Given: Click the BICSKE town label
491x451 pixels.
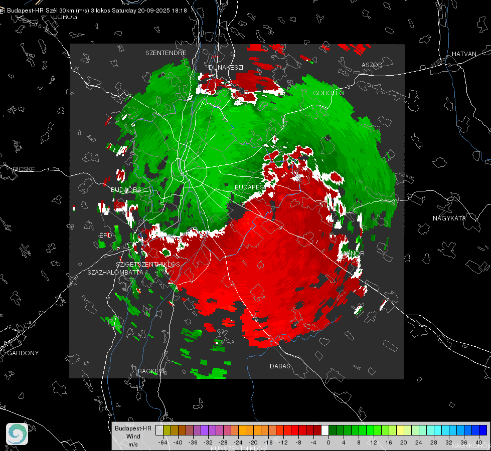Looking at the screenshot, I should (x=24, y=169).
